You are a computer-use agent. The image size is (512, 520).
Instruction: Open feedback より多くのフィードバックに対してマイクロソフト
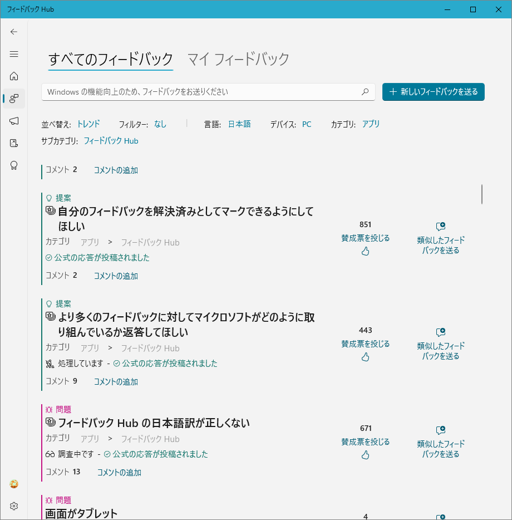(x=186, y=325)
